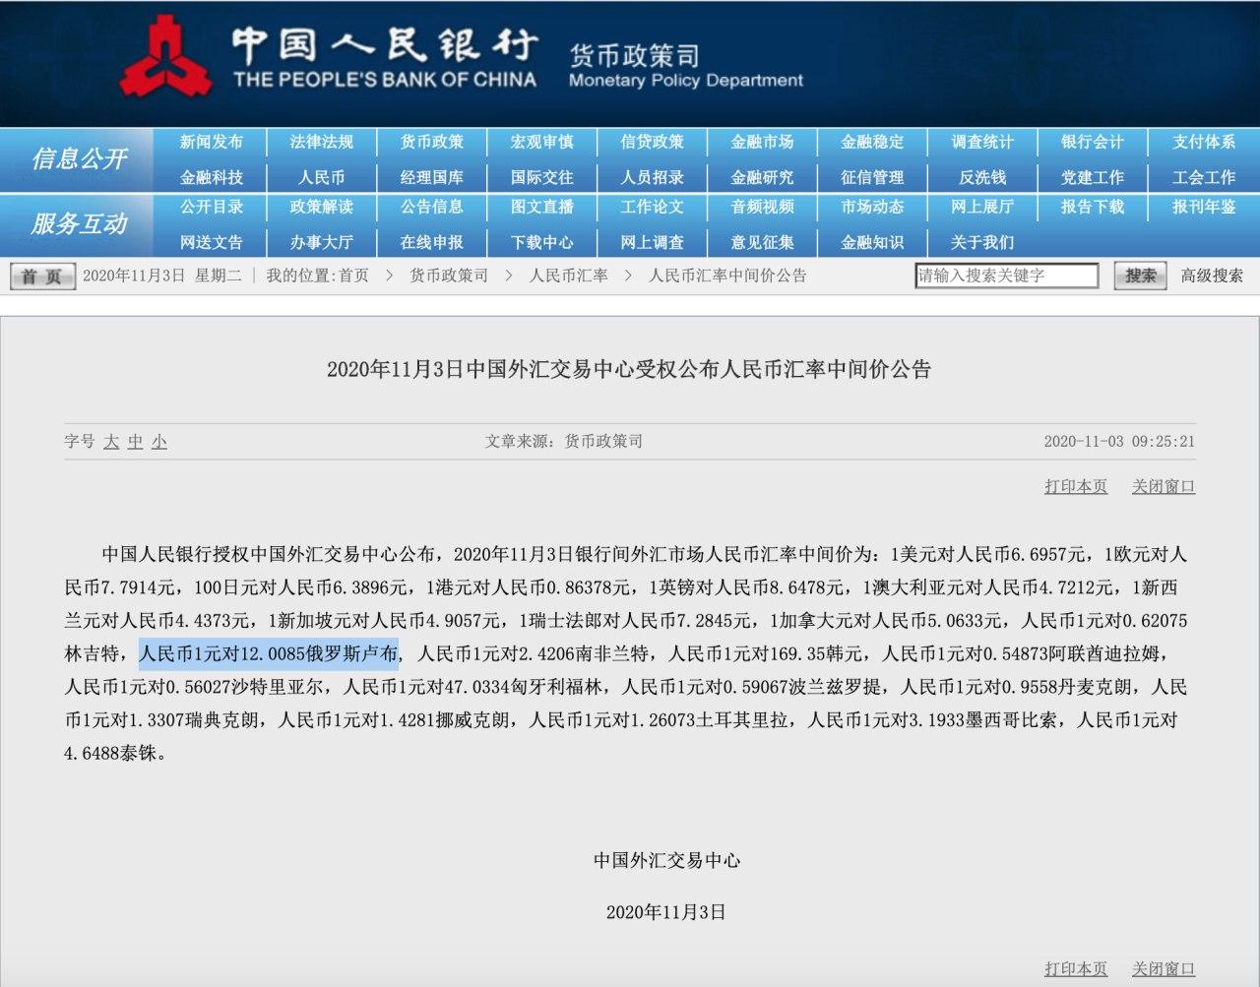Select 工作论文 in service menu
Screen dimensions: 1260x987
click(653, 207)
